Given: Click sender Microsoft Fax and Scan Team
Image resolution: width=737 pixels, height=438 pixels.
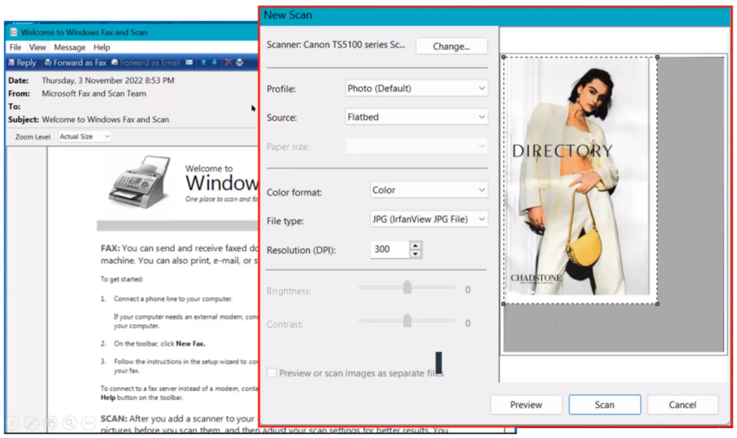Looking at the screenshot, I should click(94, 93).
